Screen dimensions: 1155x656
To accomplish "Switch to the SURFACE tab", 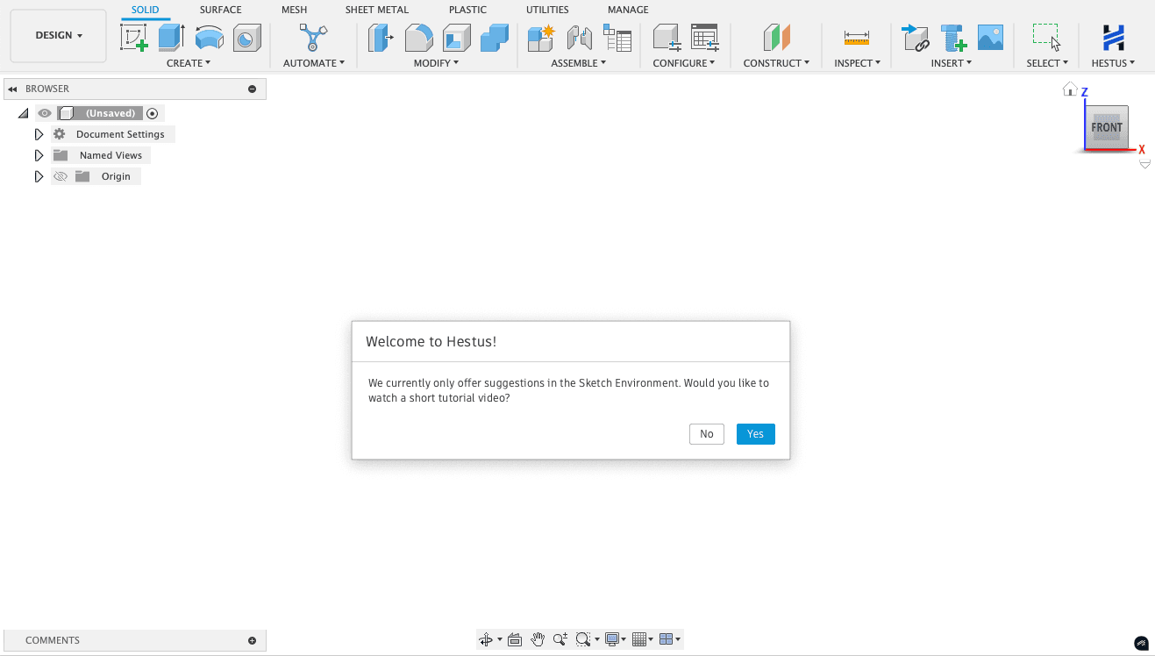I will 220,10.
